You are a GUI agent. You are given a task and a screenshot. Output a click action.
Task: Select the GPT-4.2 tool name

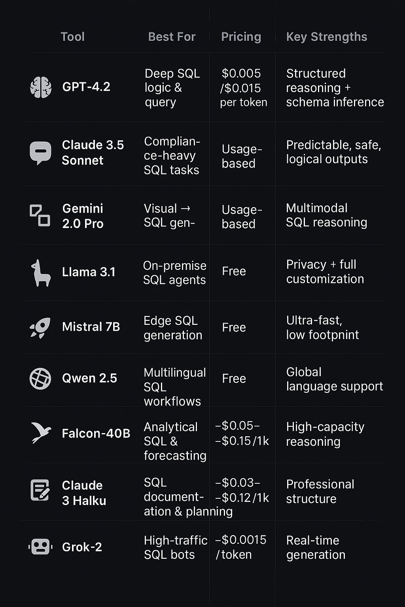[86, 87]
